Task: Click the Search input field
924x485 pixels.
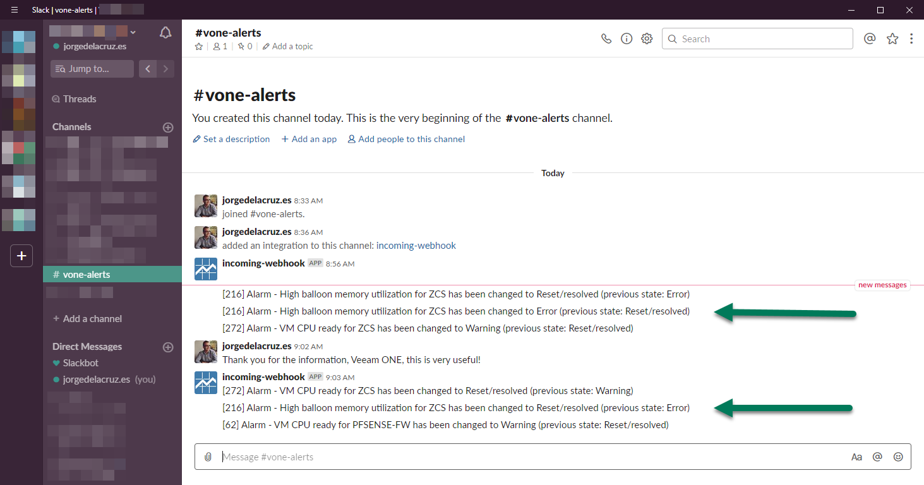Action: [x=757, y=39]
